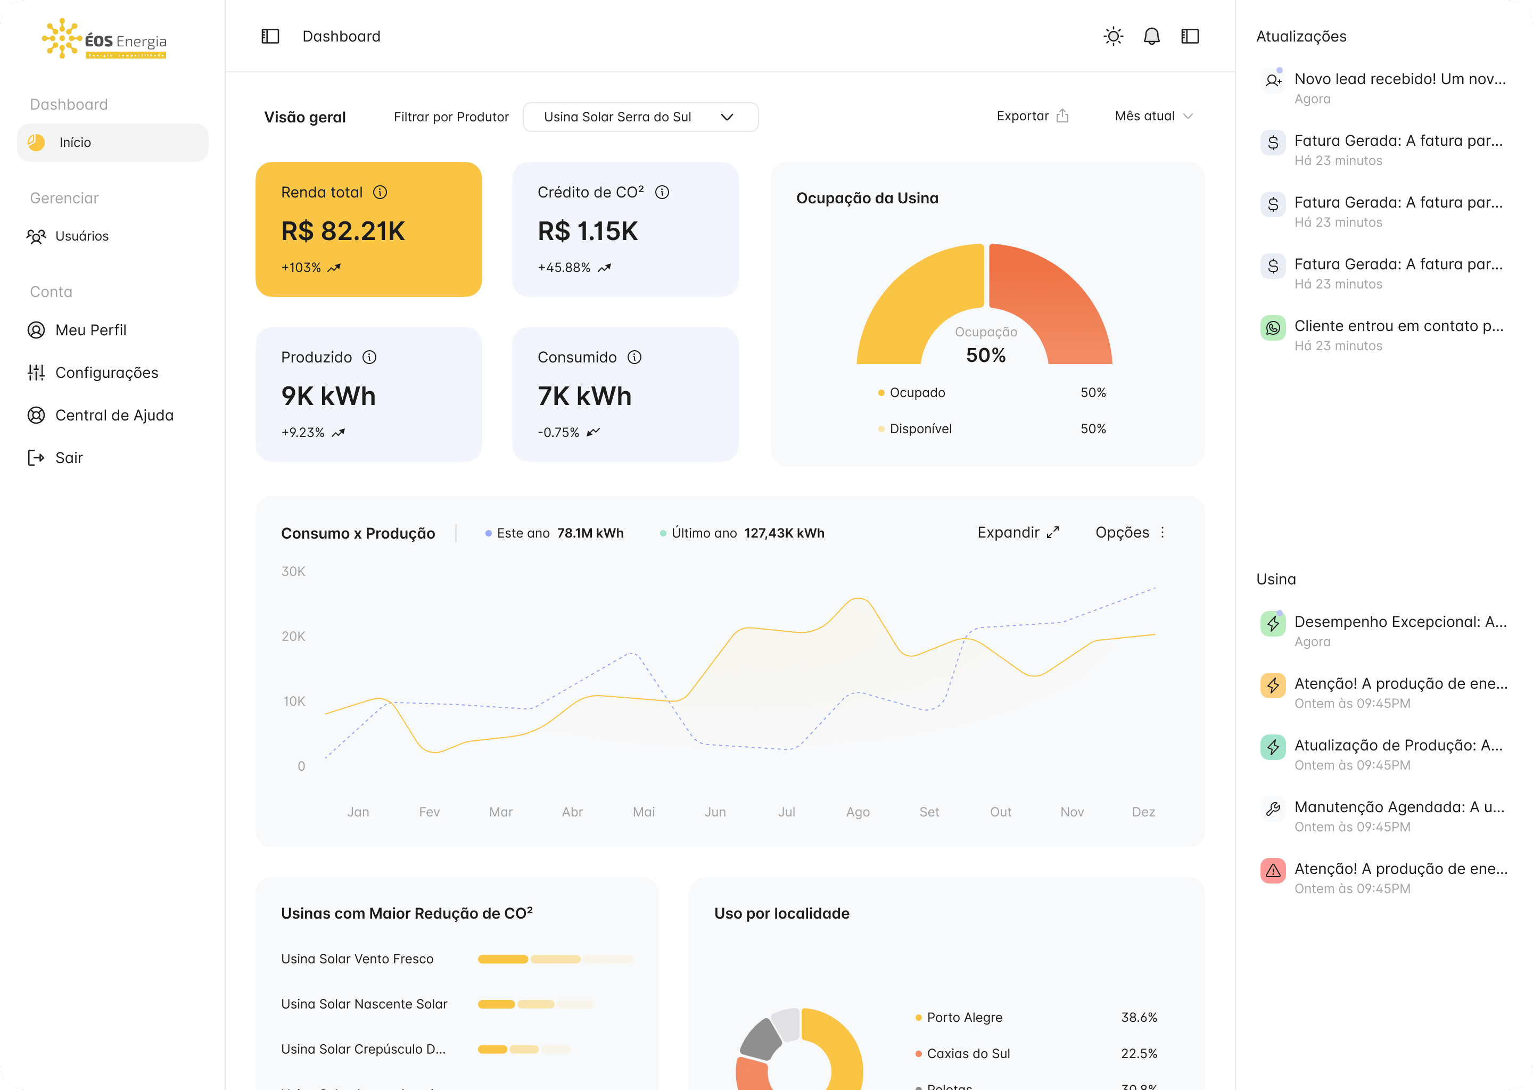Click the Ago label on chart axis
This screenshot has width=1533, height=1090.
[858, 812]
